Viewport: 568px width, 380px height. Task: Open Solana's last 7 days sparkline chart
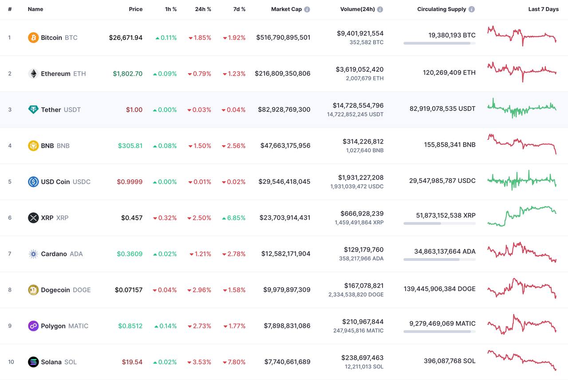pos(522,360)
